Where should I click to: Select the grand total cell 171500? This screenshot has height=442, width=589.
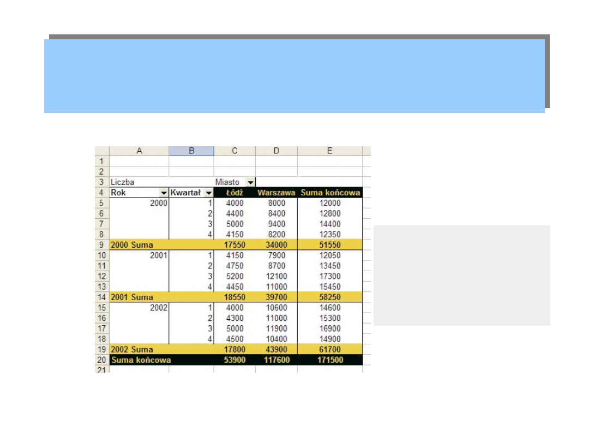pyautogui.click(x=330, y=360)
